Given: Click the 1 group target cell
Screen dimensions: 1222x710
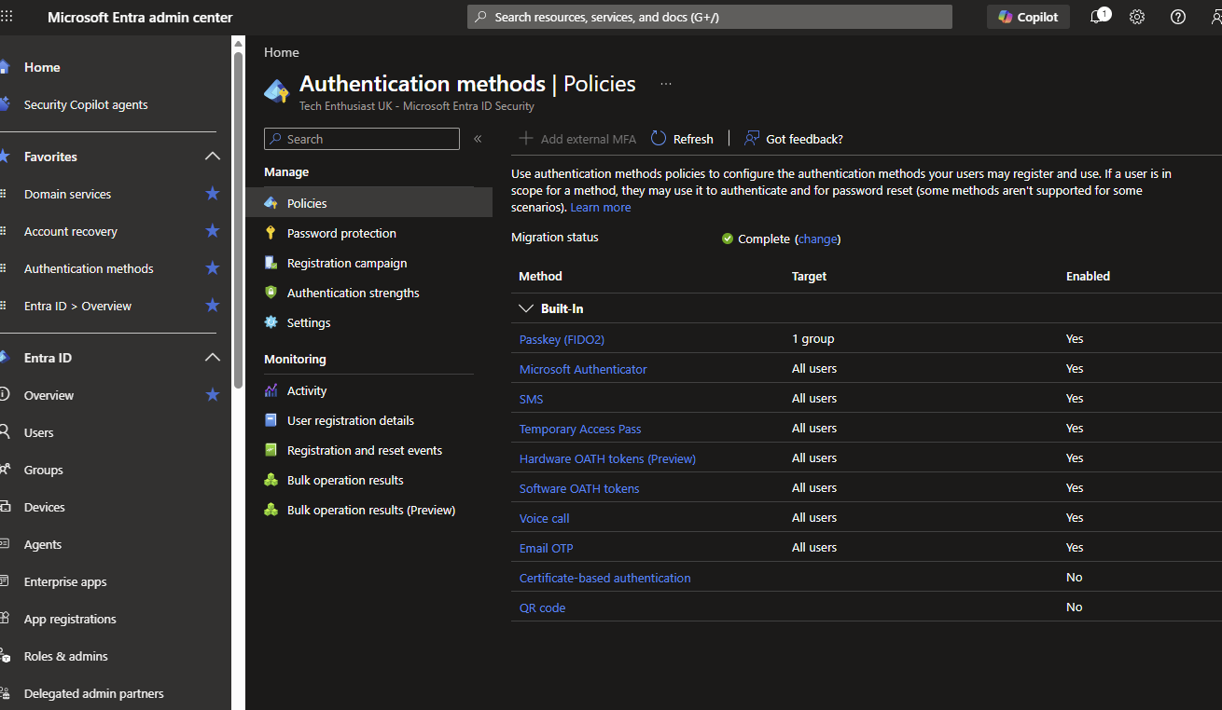Looking at the screenshot, I should 812,339.
